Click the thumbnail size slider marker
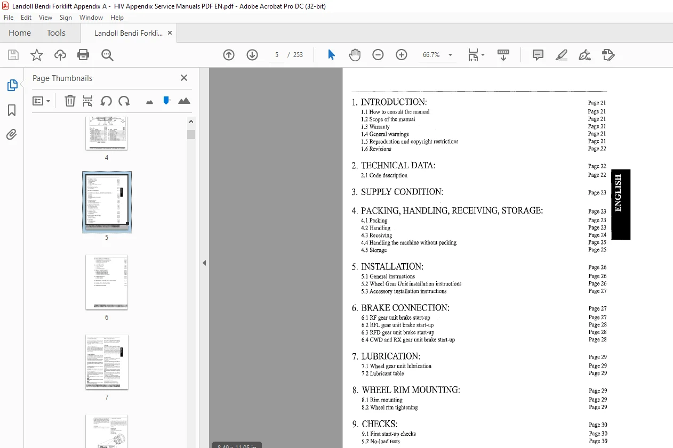This screenshot has width=673, height=448. (166, 100)
